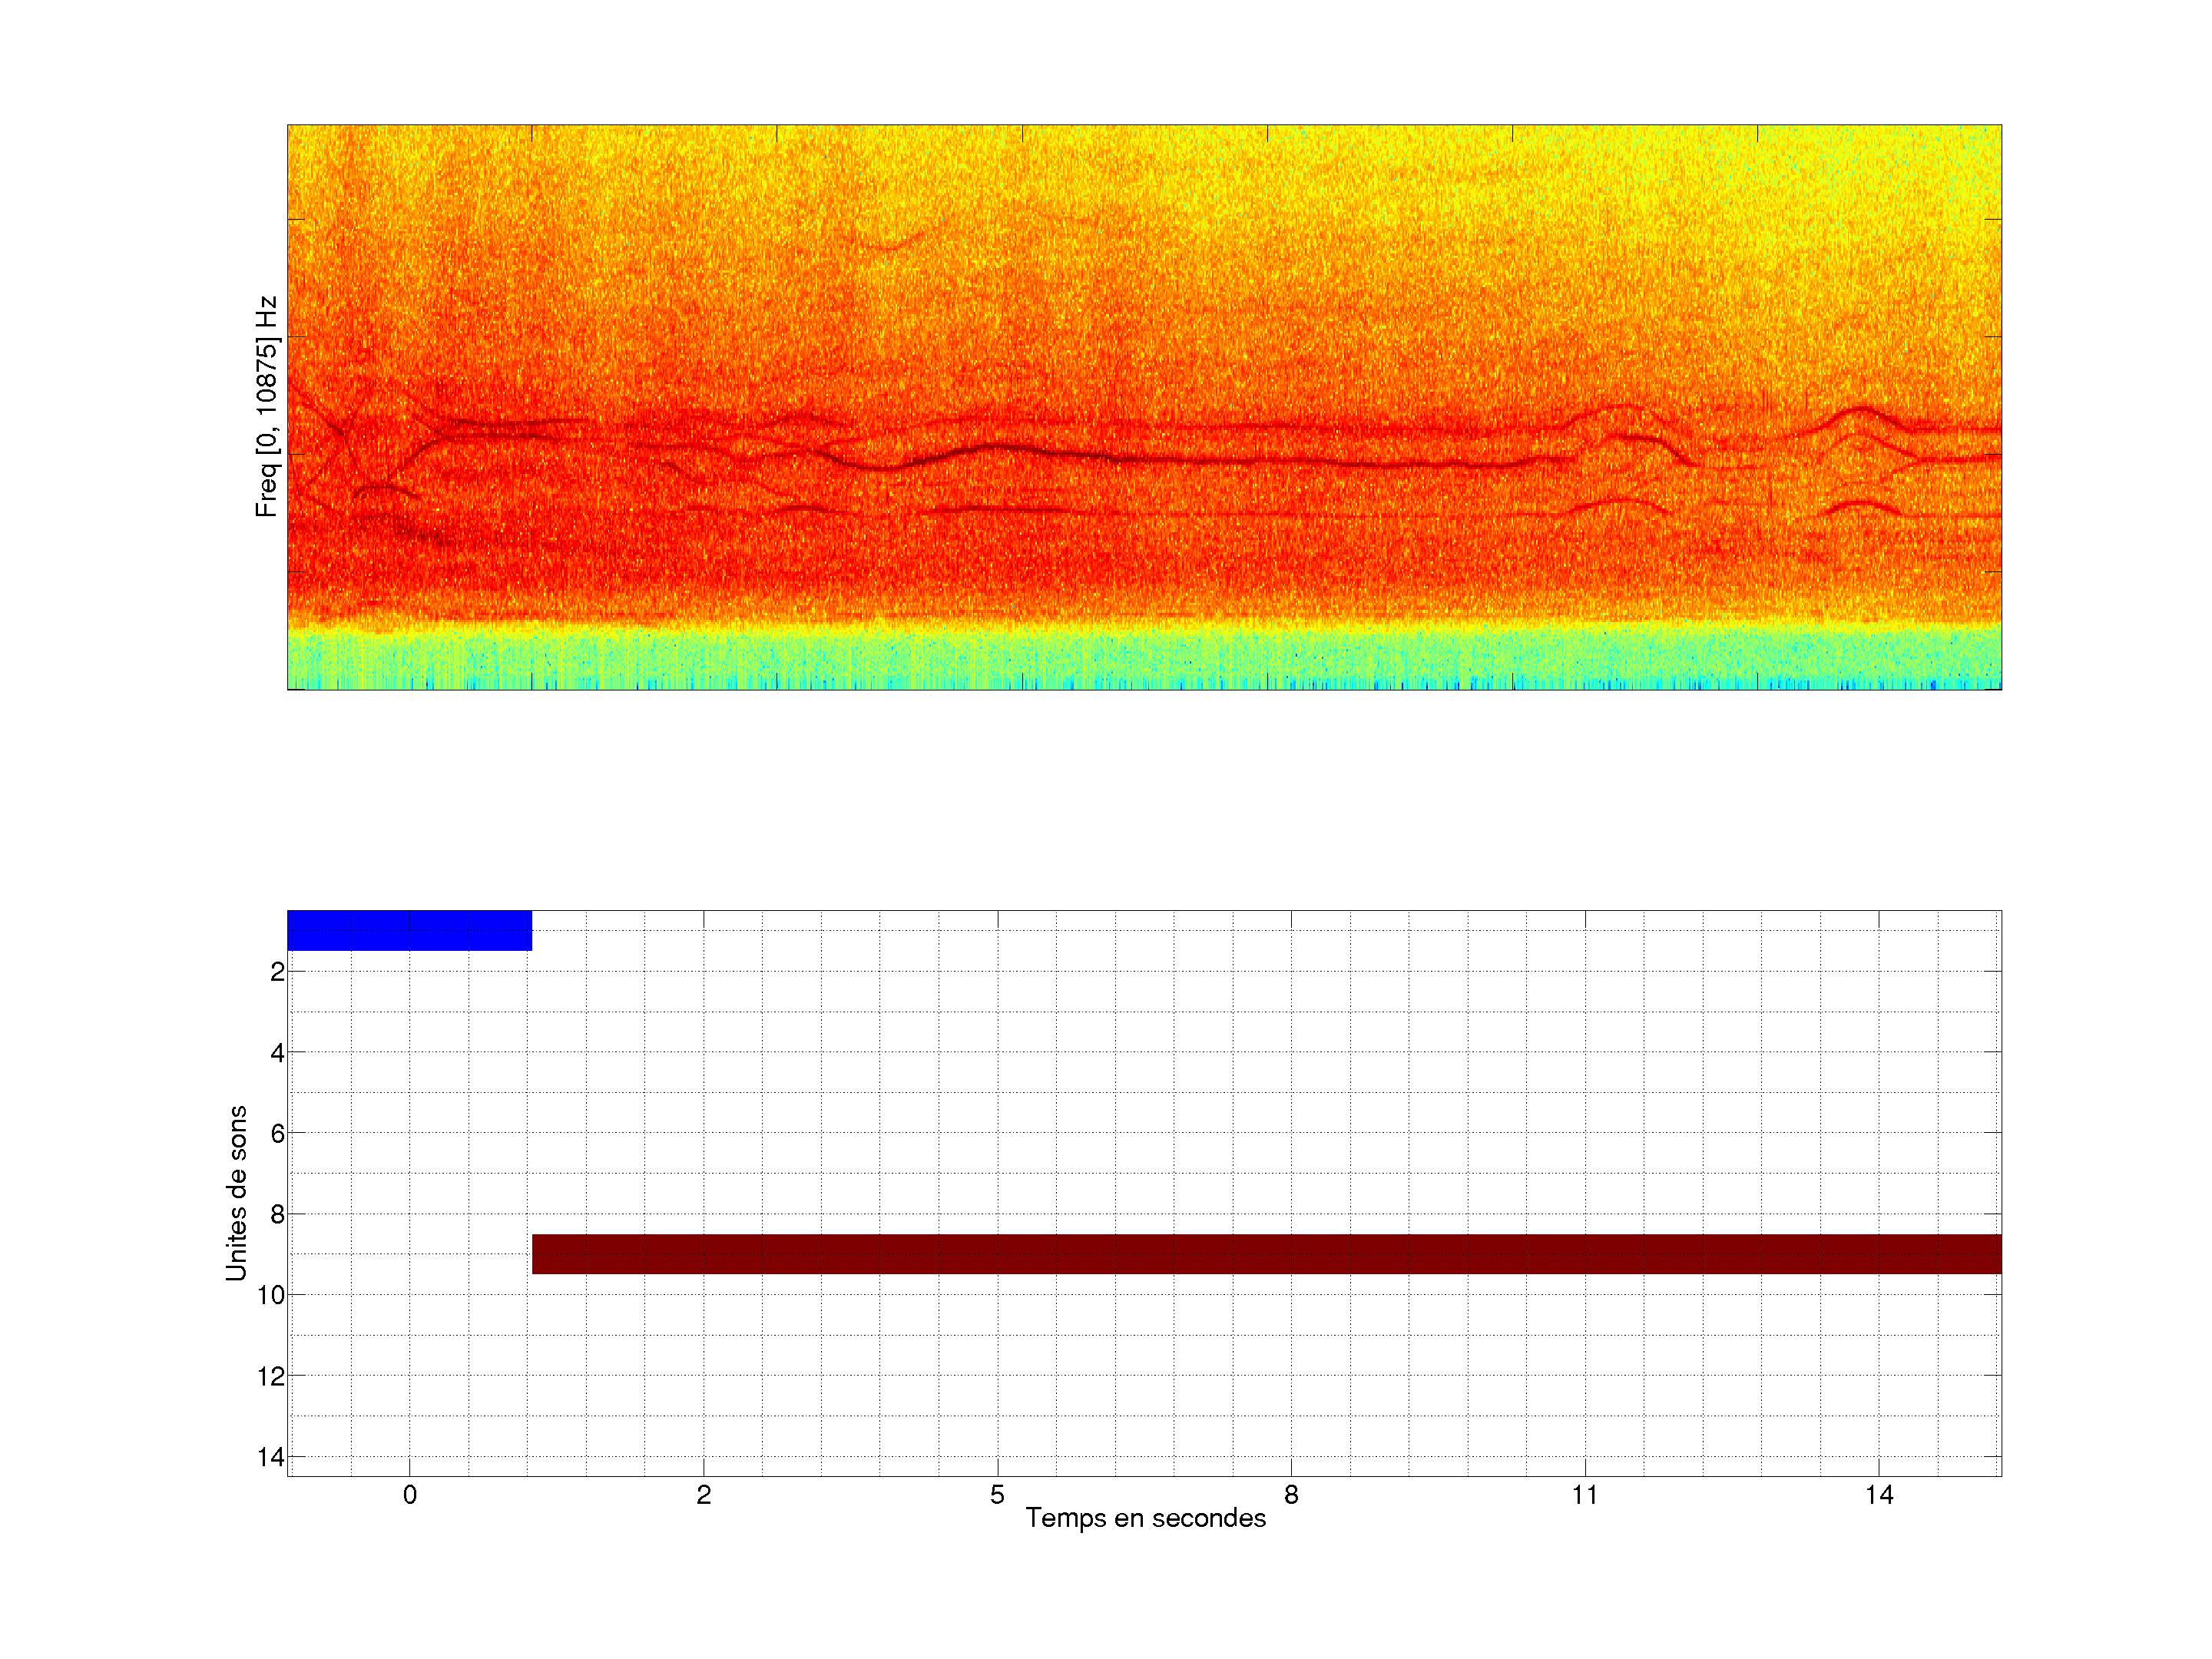Click the vertical axis tick label 10
The image size is (2212, 1659).
271,1295
